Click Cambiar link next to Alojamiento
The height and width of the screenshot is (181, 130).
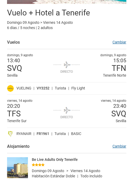[x=119, y=146]
